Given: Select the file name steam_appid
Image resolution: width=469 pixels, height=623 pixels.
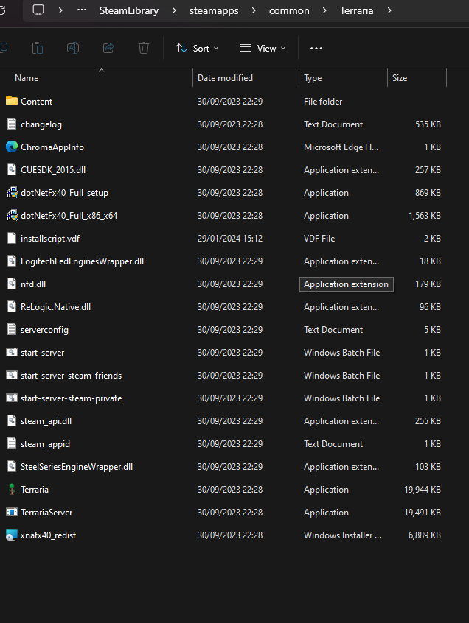Looking at the screenshot, I should [x=45, y=444].
